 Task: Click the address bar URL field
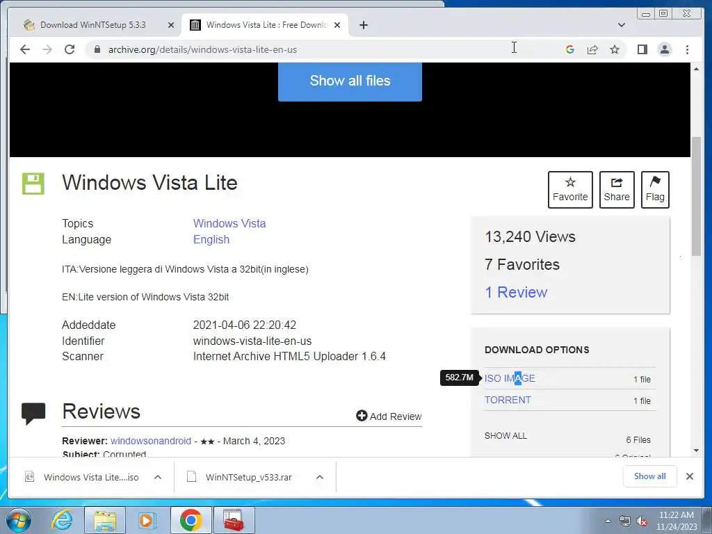click(x=202, y=49)
